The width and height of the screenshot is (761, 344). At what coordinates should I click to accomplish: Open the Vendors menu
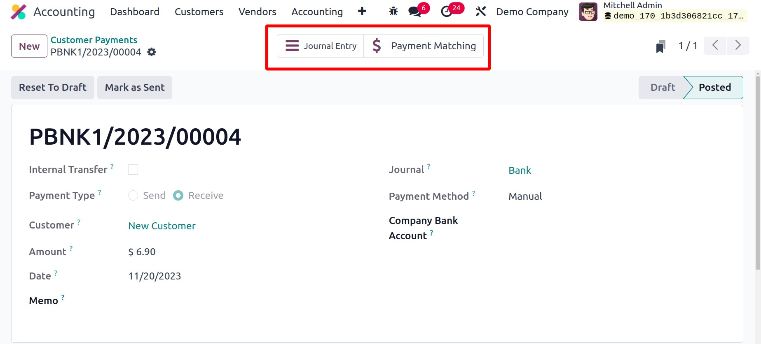257,12
